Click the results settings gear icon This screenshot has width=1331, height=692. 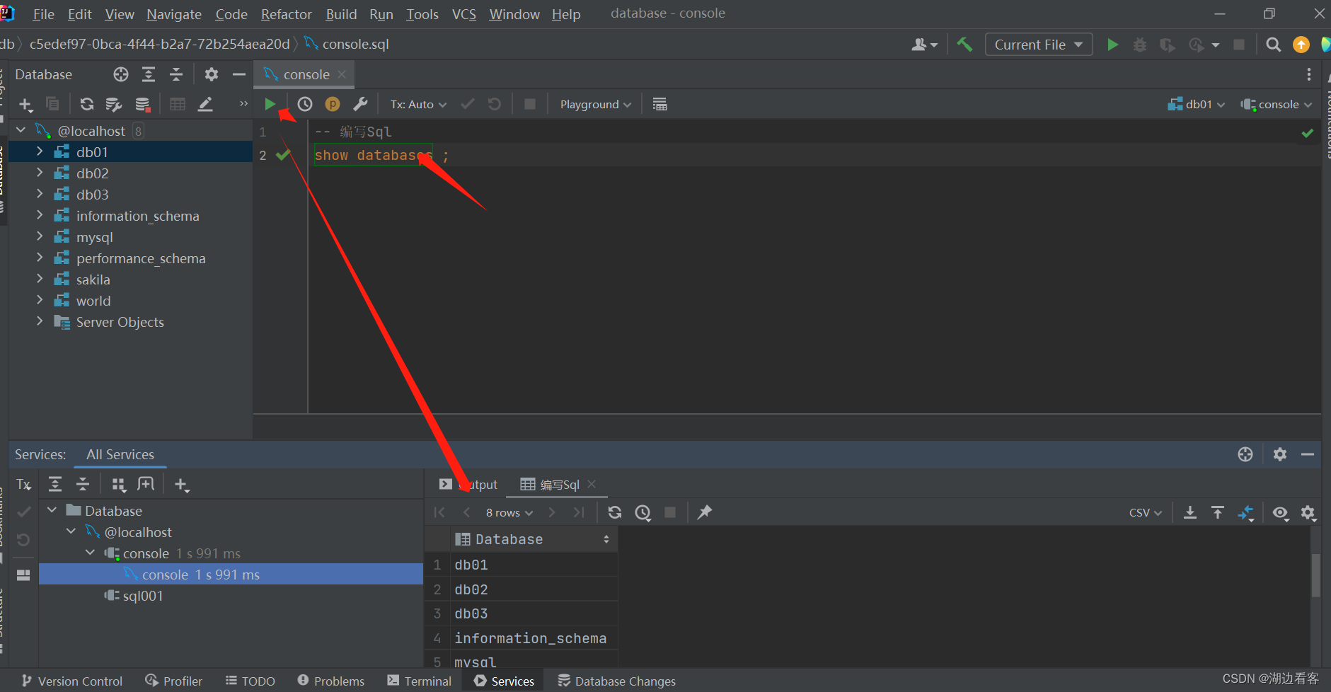[1308, 512]
